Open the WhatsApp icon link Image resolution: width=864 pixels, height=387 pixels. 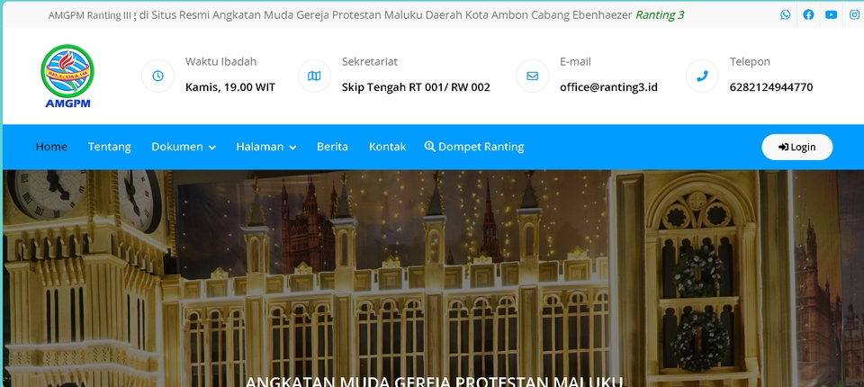click(785, 15)
